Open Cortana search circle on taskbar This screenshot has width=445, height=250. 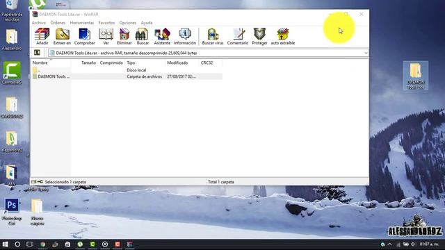coord(17,244)
